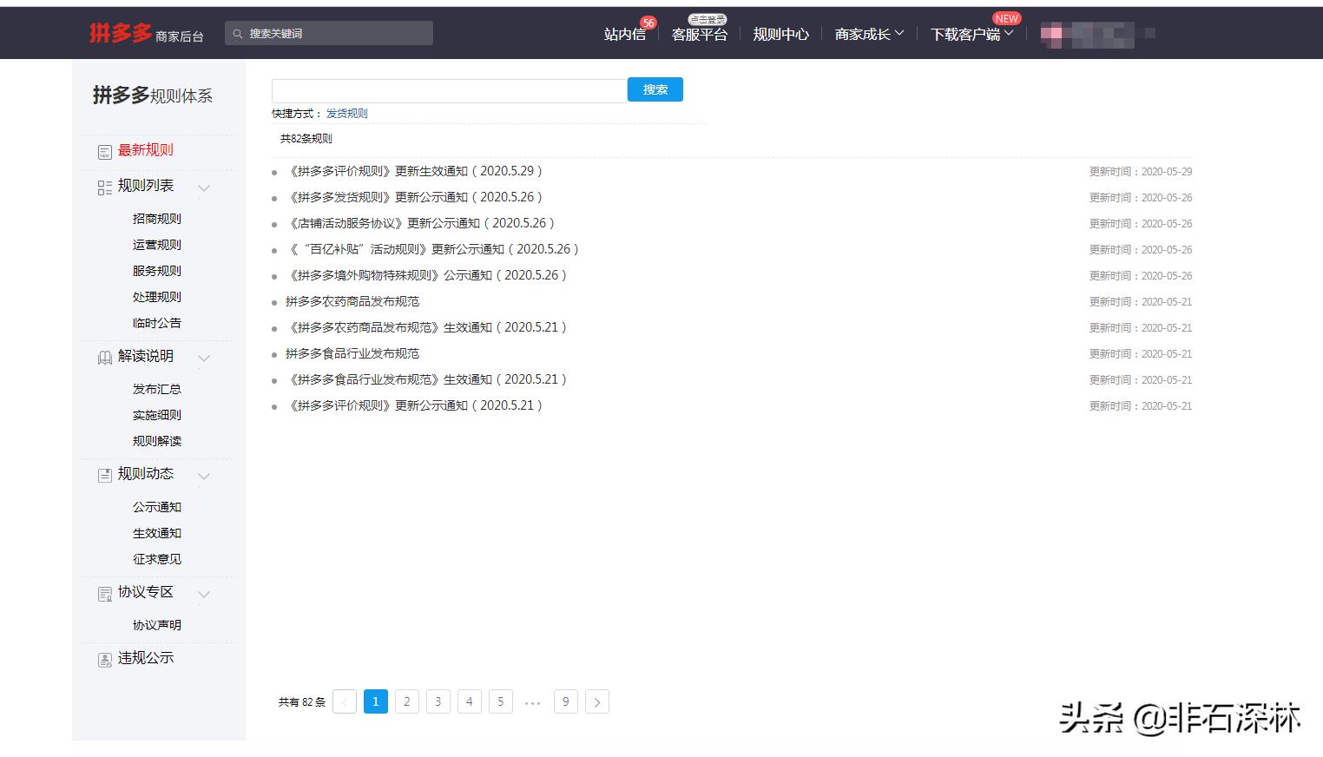Viewport: 1323px width, 757px height.
Task: Go to page 9 in pagination
Action: 565,701
